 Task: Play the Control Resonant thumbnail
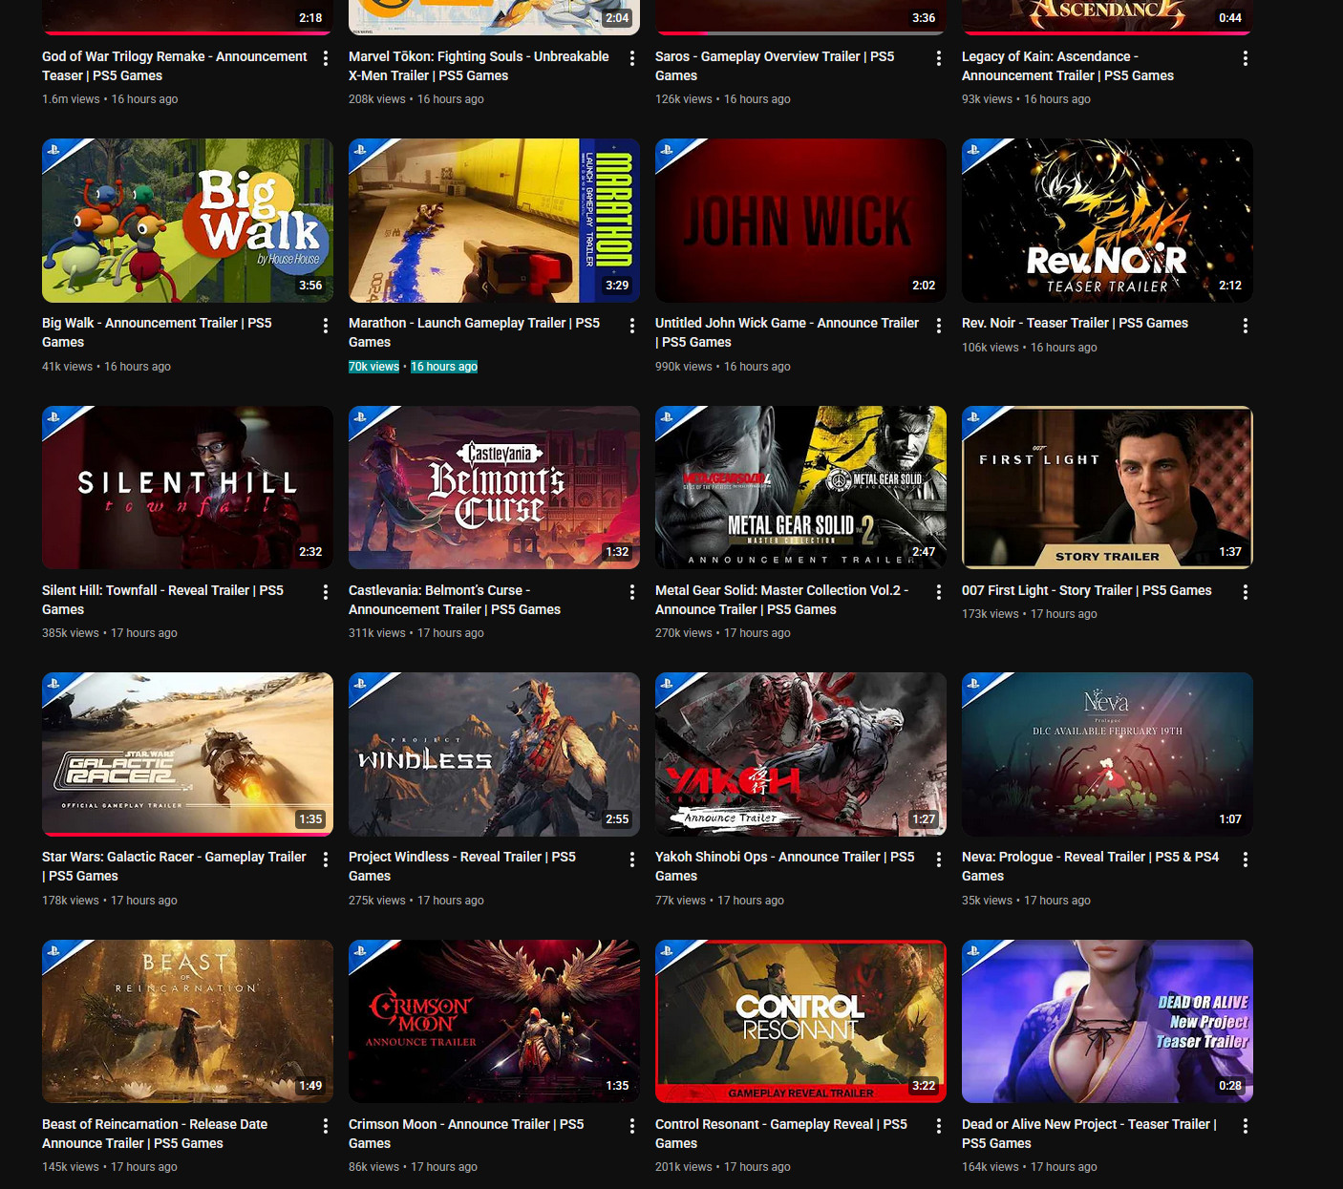tap(800, 1021)
